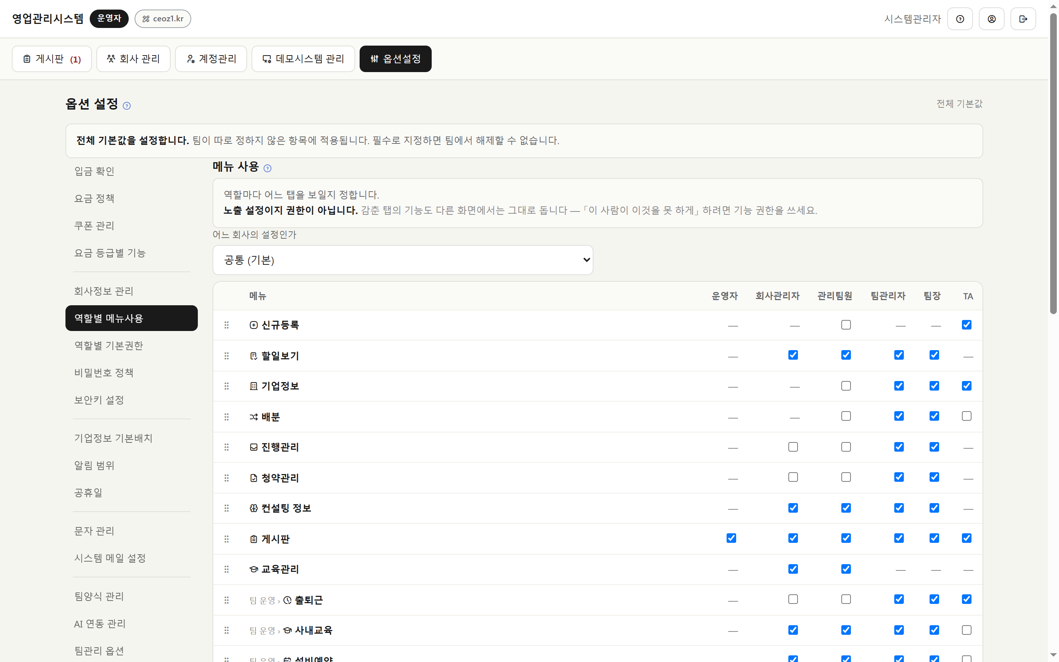Uncheck 회사관리자 checkbox for 할일보기
1059x662 pixels.
pos(792,355)
